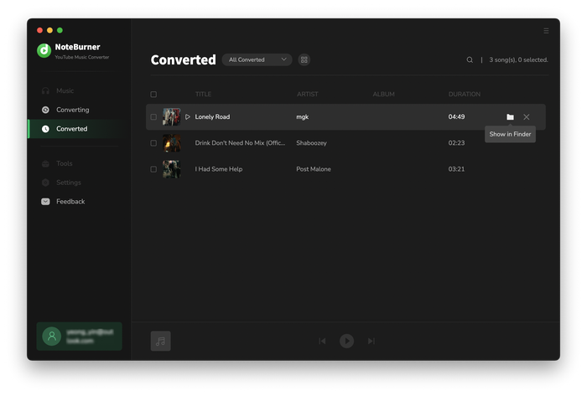Sort by the ARTIST column header
587x396 pixels.
308,94
